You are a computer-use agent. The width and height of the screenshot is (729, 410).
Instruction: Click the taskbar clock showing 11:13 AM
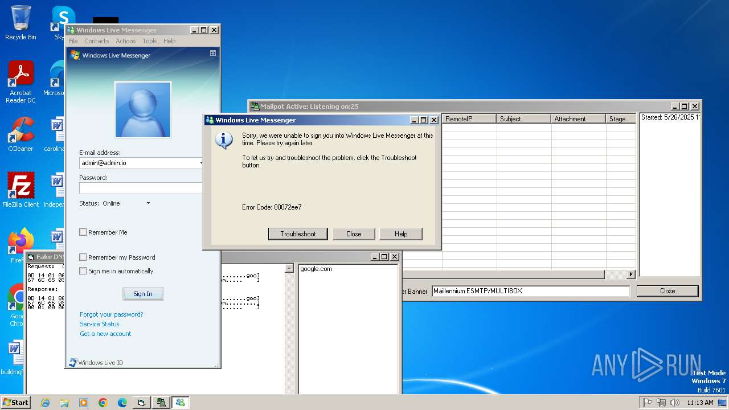coord(700,403)
